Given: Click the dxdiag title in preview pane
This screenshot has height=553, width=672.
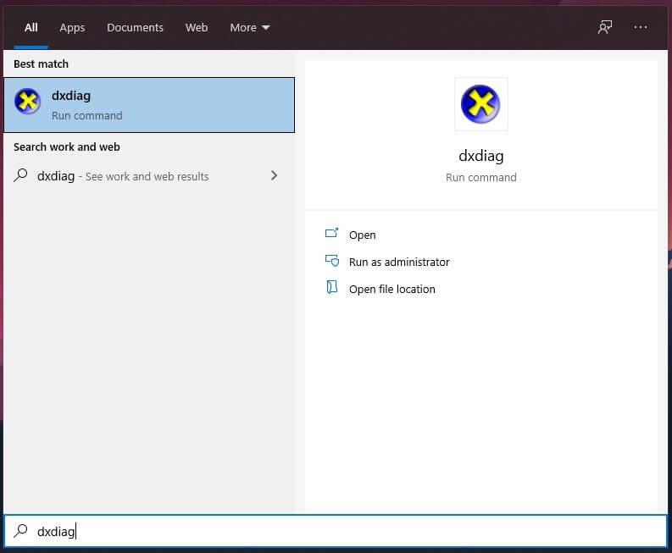Looking at the screenshot, I should (480, 156).
